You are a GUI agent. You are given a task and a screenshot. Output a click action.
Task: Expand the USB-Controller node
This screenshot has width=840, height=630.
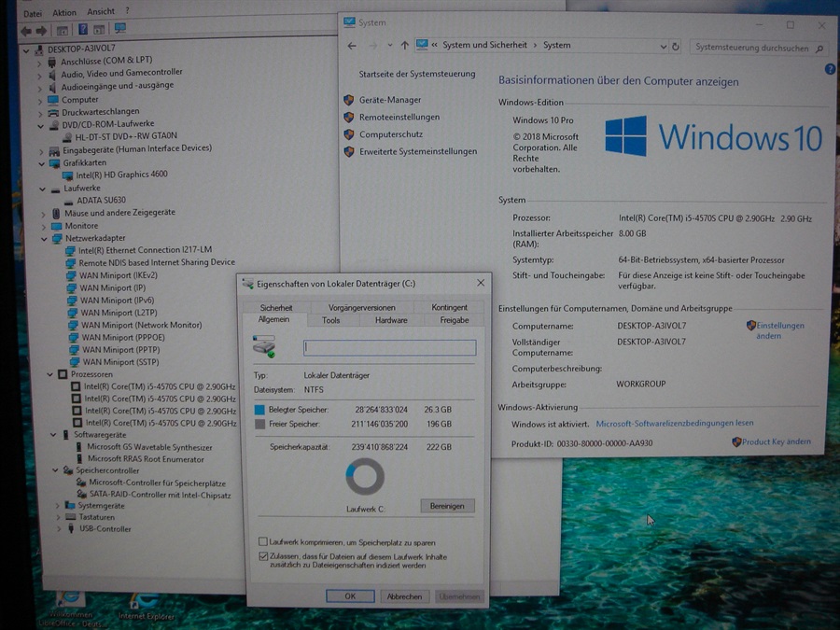click(59, 529)
